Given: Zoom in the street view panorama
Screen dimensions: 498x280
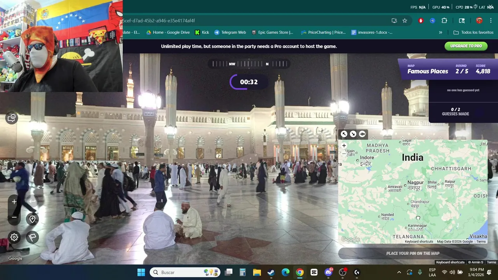Looking at the screenshot, I should tap(14, 202).
